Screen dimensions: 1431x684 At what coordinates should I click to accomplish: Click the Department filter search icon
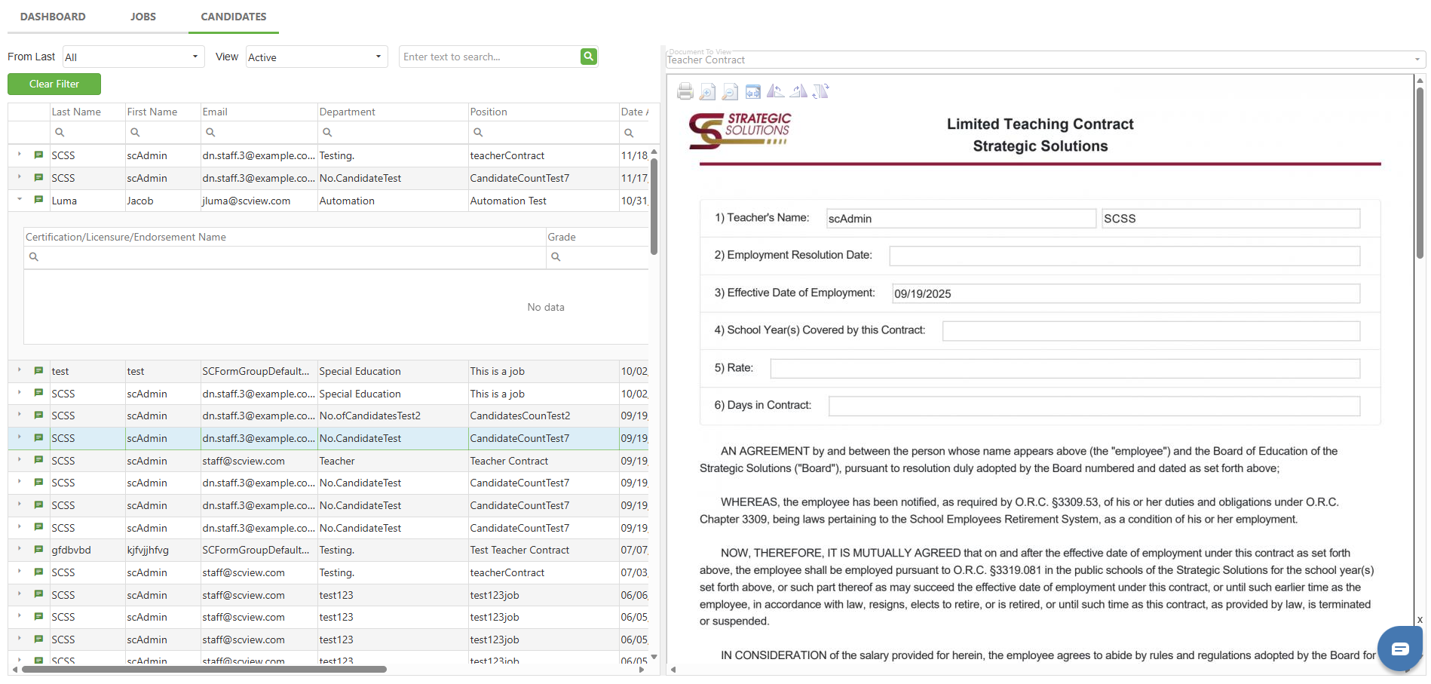(x=327, y=132)
